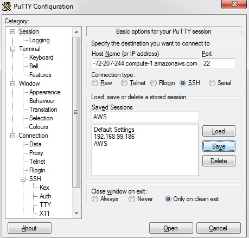Open the TTY category
This screenshot has height=238, width=249.
45,205
